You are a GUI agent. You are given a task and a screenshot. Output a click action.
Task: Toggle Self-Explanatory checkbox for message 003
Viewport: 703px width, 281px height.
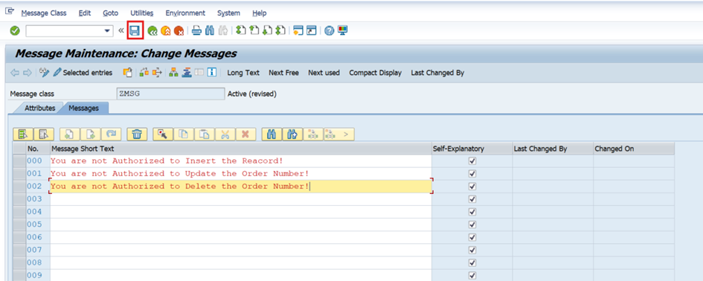click(472, 199)
